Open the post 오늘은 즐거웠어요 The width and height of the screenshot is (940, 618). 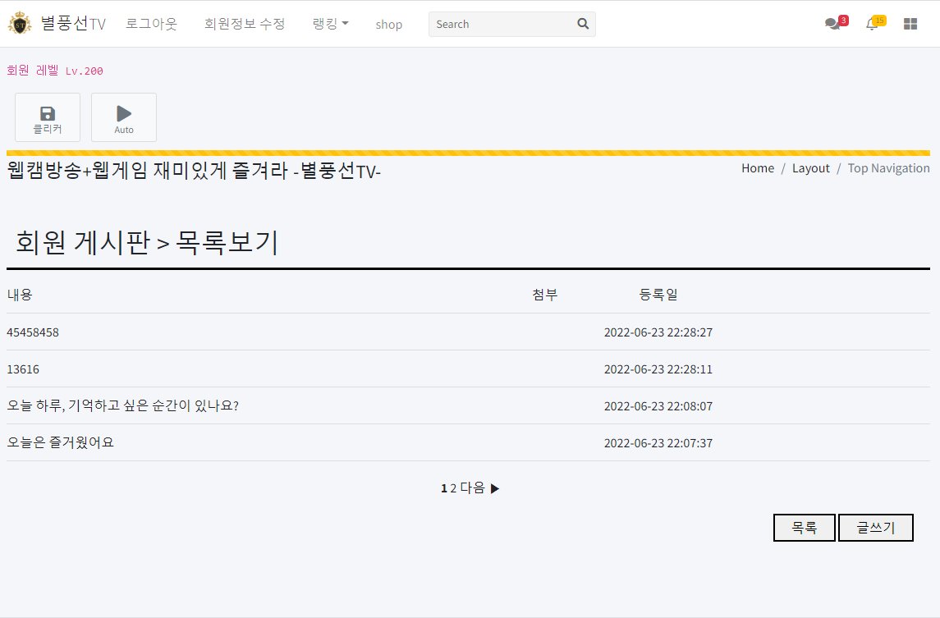(x=60, y=442)
